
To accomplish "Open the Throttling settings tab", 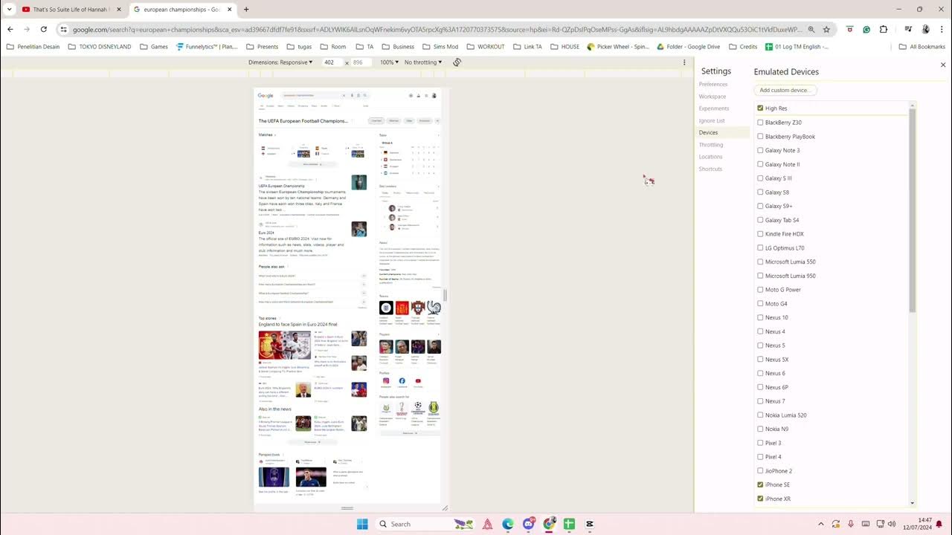I will pos(711,145).
